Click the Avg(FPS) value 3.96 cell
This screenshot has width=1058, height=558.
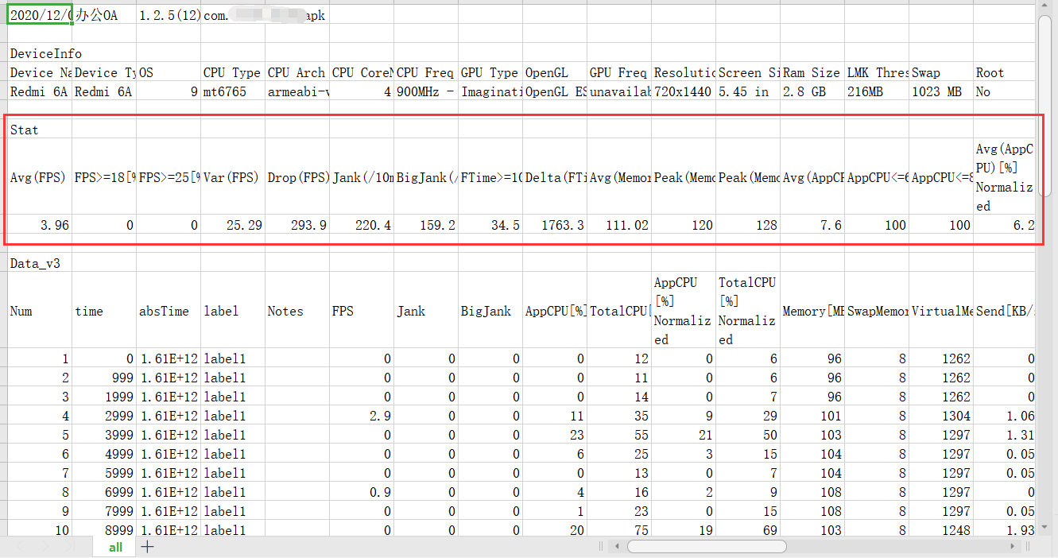click(40, 225)
